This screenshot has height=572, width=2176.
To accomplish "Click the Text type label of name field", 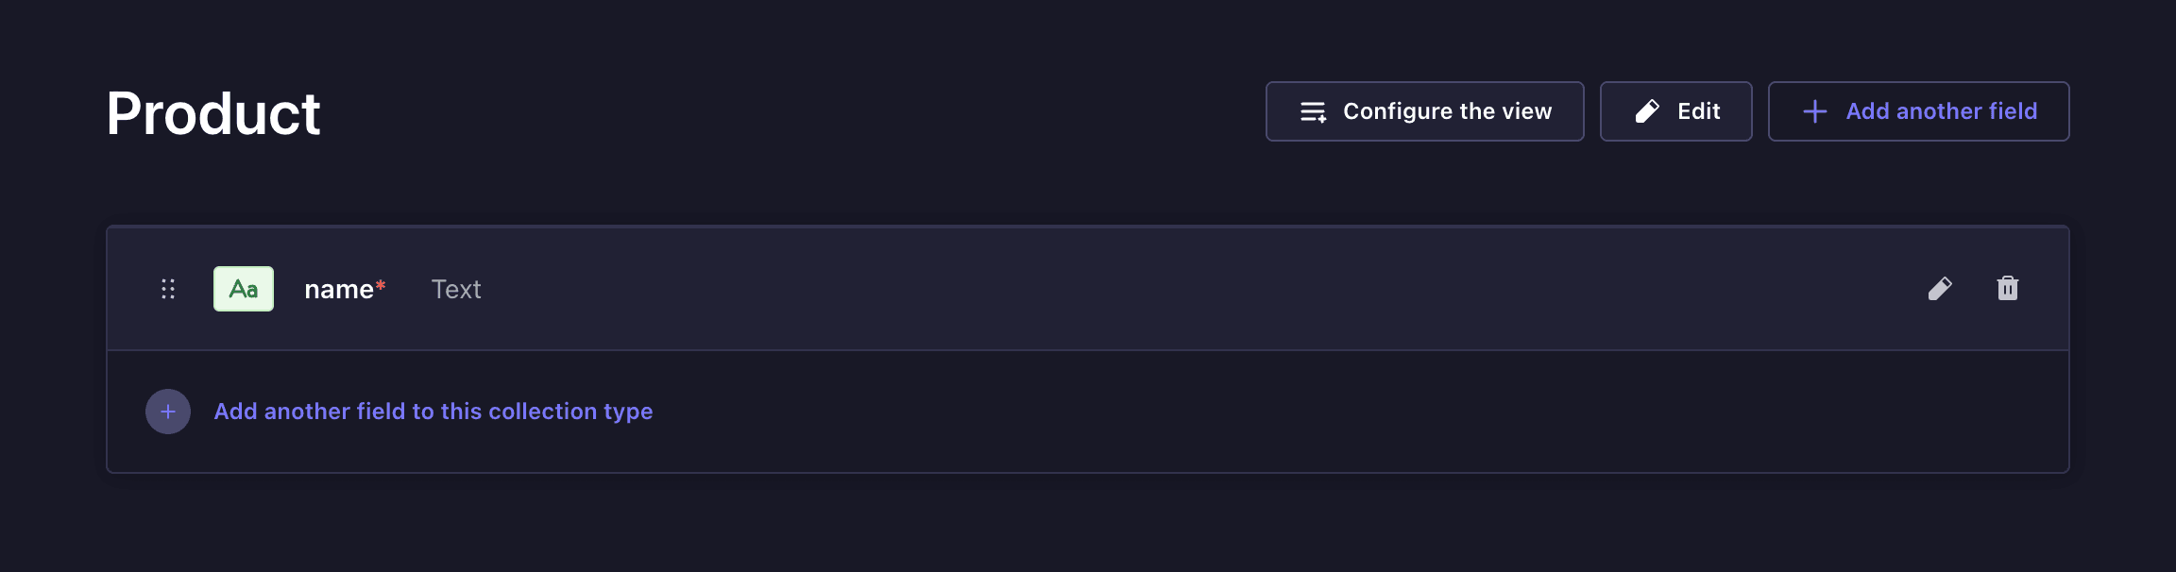I will coord(456,289).
